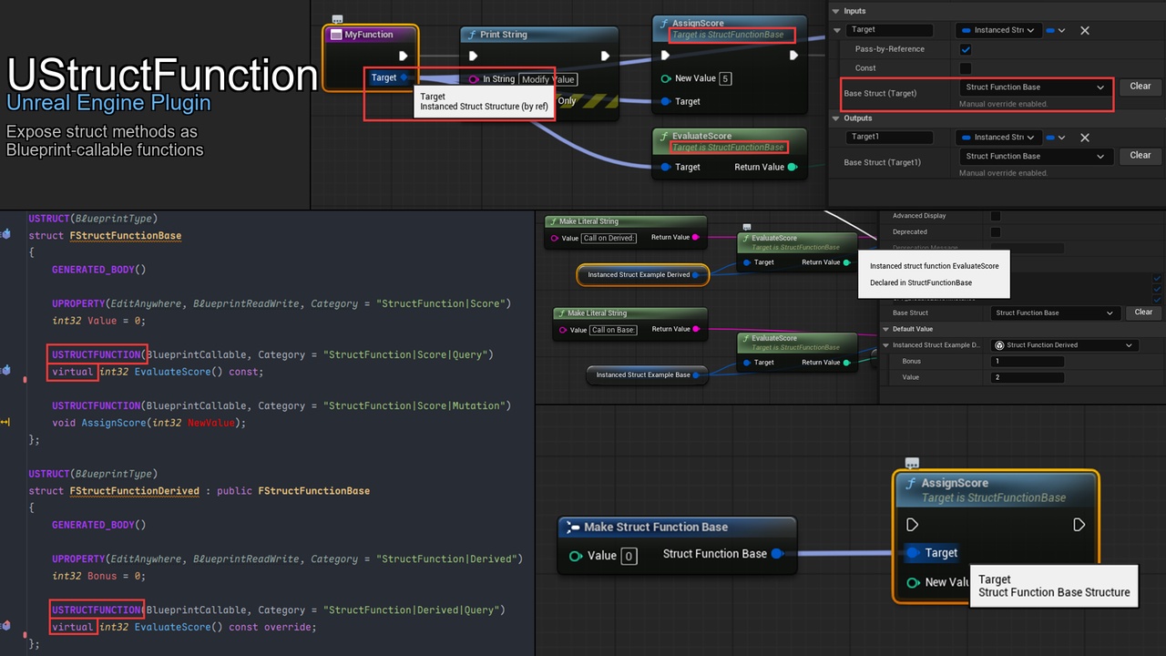
Task: Click Print String's execution output pin
Action: coord(605,56)
